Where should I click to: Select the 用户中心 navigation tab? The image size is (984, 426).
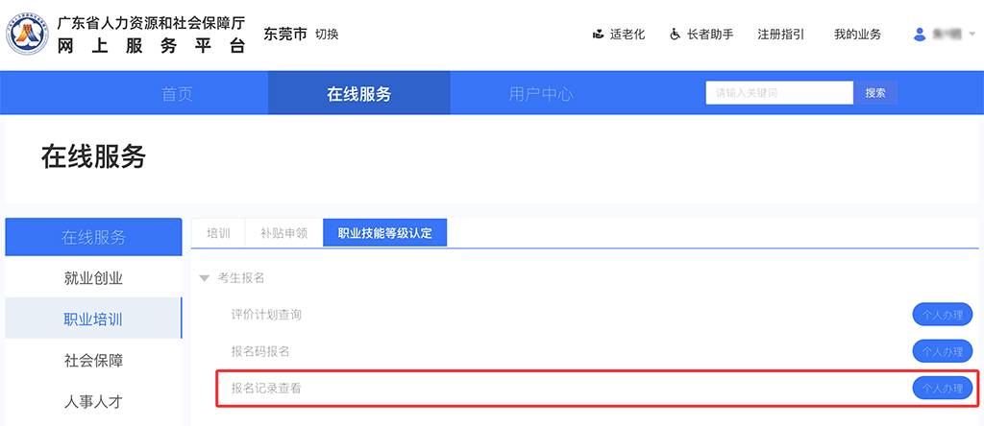coord(541,94)
